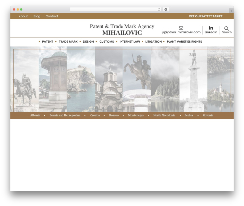
Task: Open the LinkedIn icon
Action: (x=211, y=28)
